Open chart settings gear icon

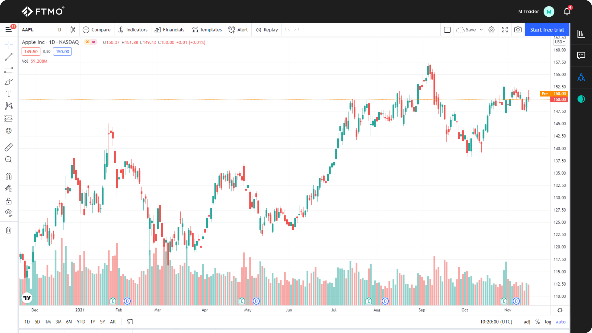[x=491, y=30]
